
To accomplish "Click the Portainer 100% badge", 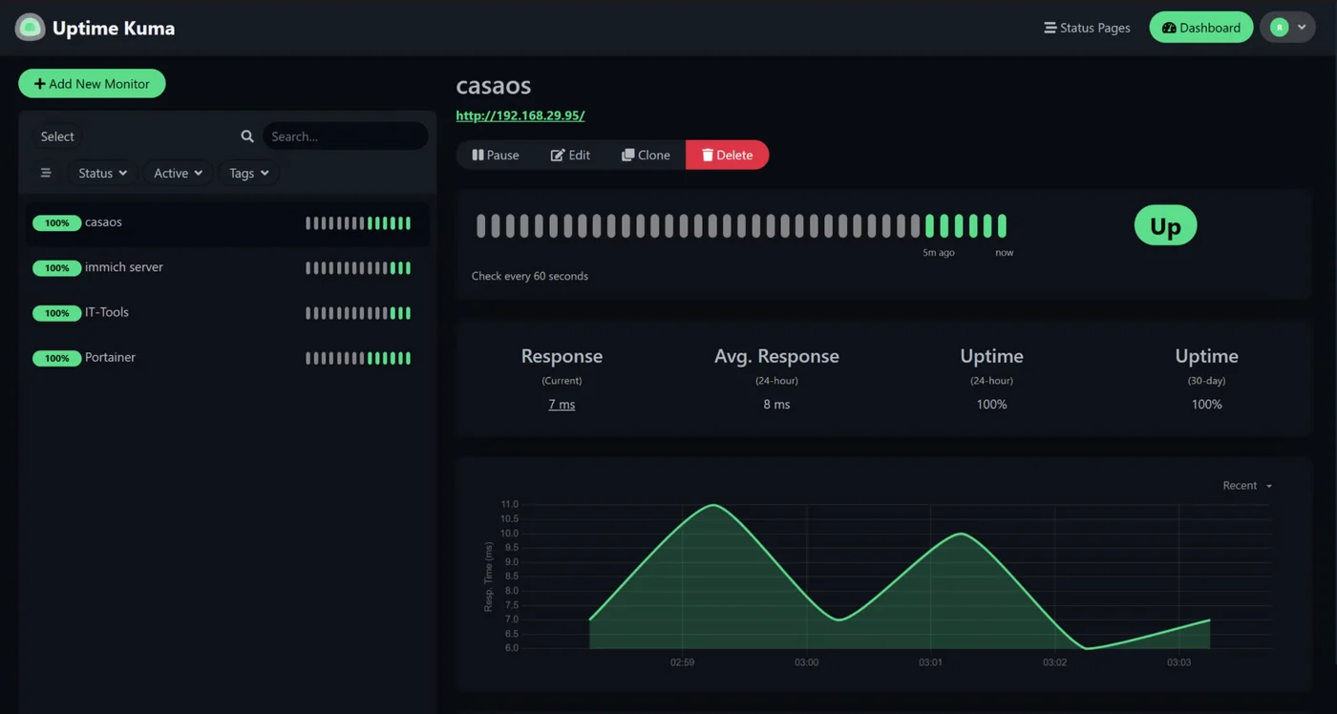I will 57,359.
